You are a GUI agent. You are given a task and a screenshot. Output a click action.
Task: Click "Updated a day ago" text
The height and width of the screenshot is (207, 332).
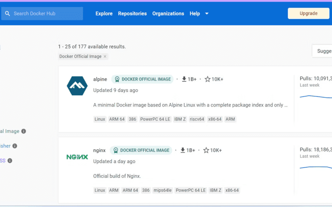click(115, 161)
